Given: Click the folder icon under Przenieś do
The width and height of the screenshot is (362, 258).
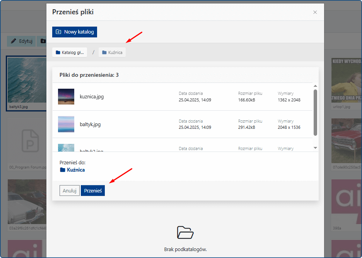Looking at the screenshot, I should click(x=62, y=170).
